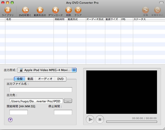The height and width of the screenshot is (130, 165).
Task: Click the ダウンロード (Download) icon
Action: (x=56, y=10)
